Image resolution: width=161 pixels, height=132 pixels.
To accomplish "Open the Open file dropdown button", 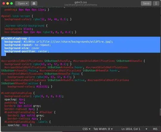I will click(22, 3).
